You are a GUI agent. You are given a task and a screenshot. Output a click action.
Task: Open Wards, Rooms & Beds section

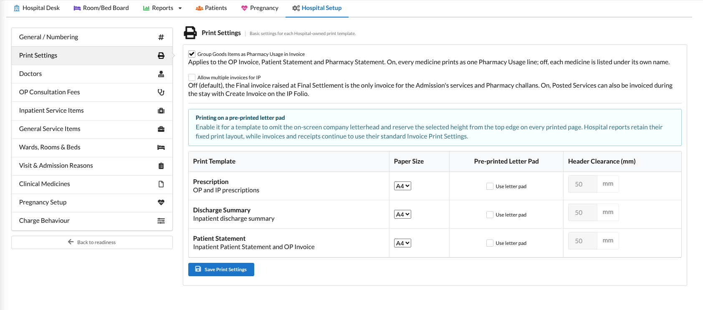(x=92, y=147)
